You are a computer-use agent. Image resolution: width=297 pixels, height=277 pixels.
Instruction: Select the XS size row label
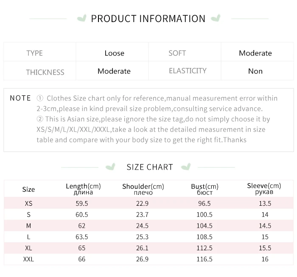(28, 203)
